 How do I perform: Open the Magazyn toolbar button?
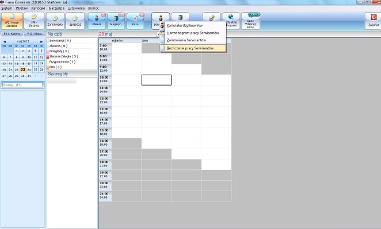[116, 21]
